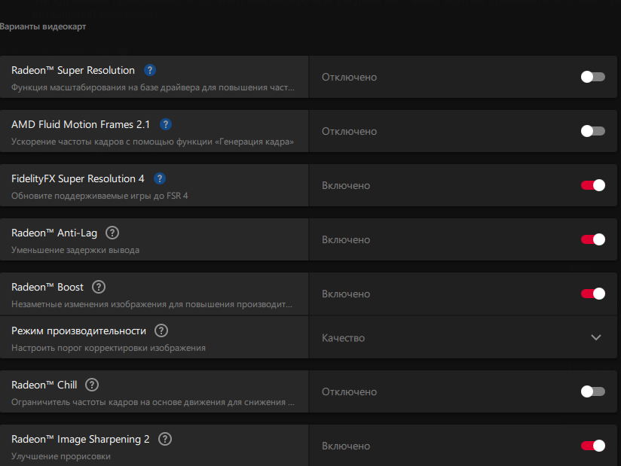This screenshot has height=466, width=621.
Task: Click the Radeon Image Sharpening 2 help icon
Action: (x=165, y=439)
